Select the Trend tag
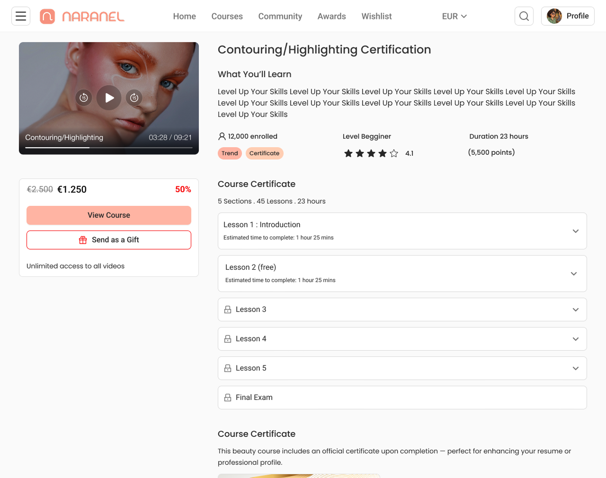 pos(230,153)
